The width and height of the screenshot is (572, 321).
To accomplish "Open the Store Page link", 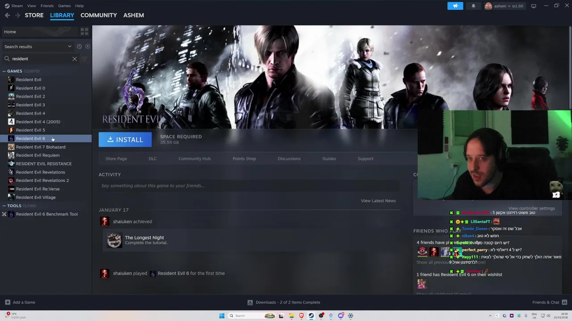I will click(116, 159).
